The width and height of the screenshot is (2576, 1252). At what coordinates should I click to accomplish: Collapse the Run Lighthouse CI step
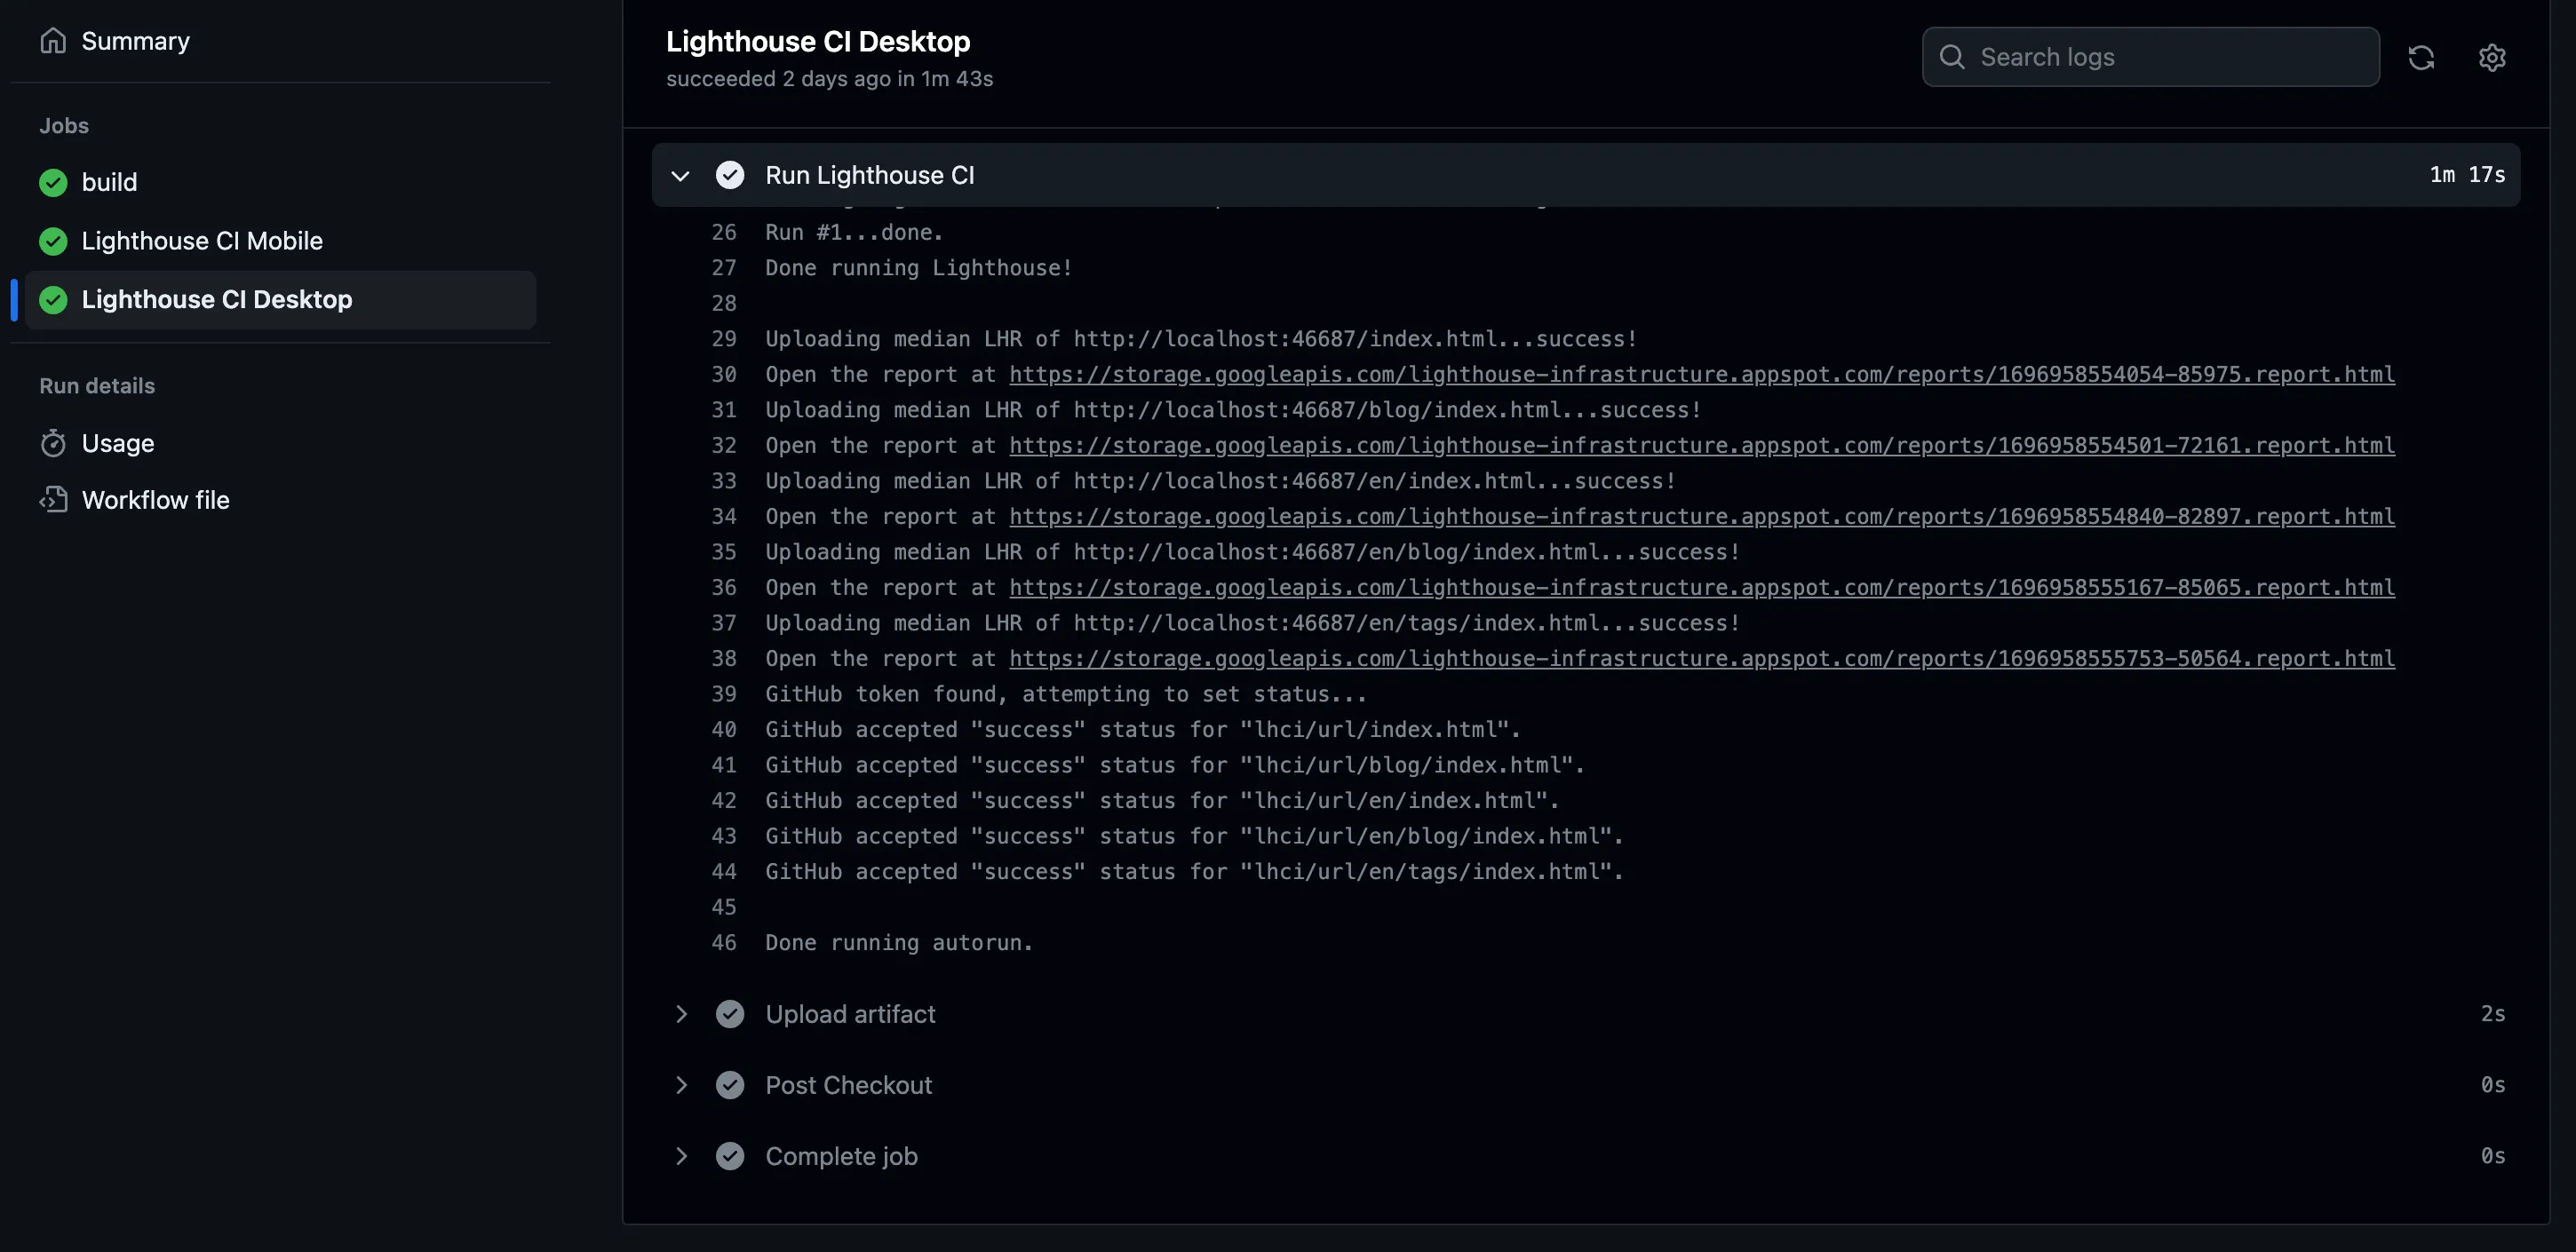[680, 176]
